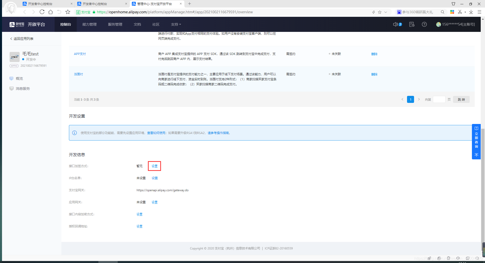Click 设置 for 应用网关
485x263 pixels.
tap(154, 202)
